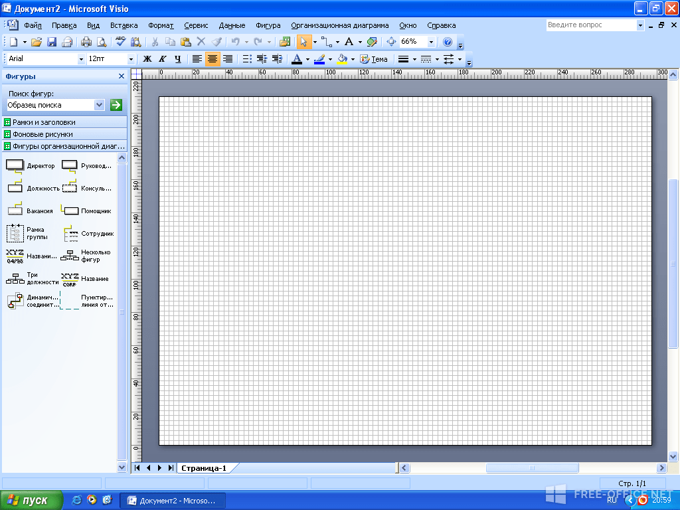Select the Connector tool icon
This screenshot has height=510, width=680.
coord(326,42)
